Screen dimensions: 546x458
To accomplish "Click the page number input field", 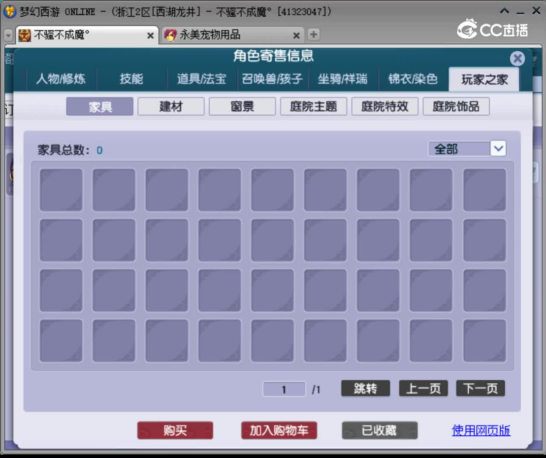I will (284, 389).
